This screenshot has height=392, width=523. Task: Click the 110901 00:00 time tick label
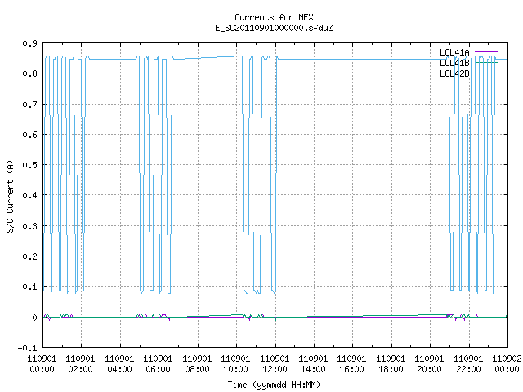coord(42,364)
